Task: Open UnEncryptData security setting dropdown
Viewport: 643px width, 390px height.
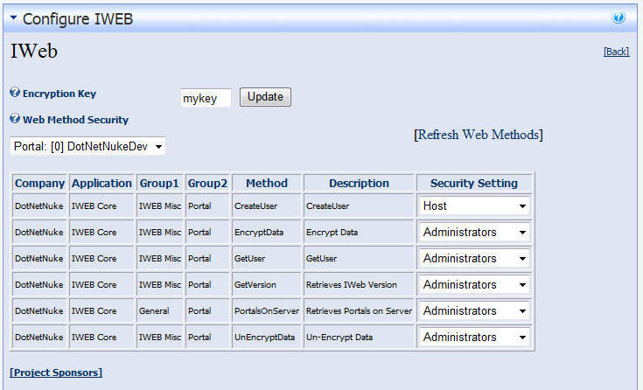Action: (475, 338)
